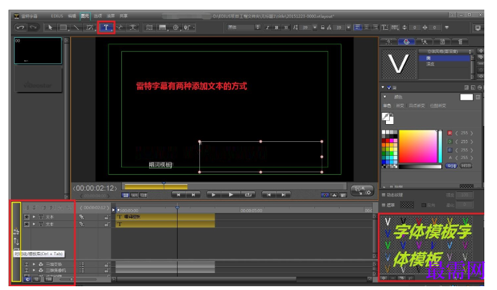Align text to the left
The width and height of the screenshot is (497, 290).
pyautogui.click(x=357, y=27)
